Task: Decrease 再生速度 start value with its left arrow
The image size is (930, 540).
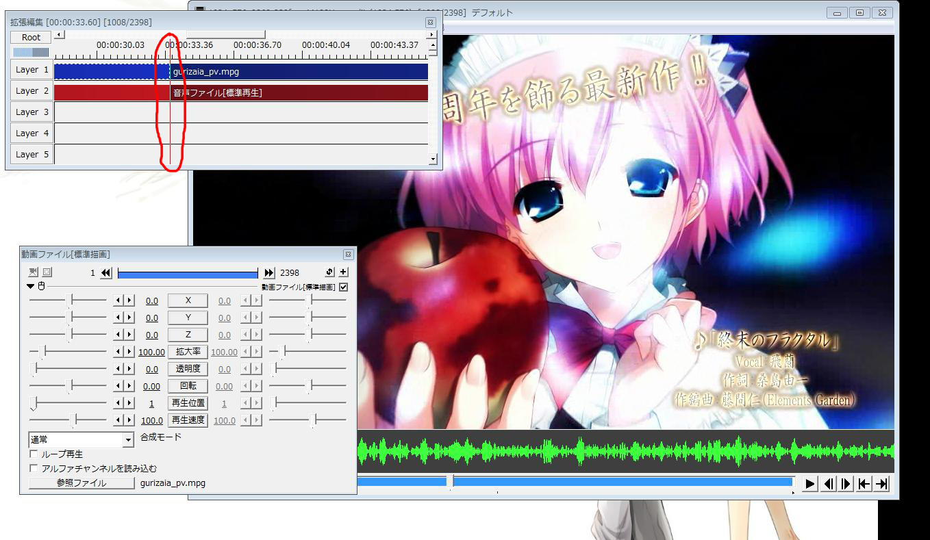Action: (118, 420)
